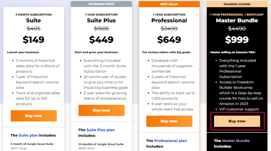Hit Buy now in the Master Bundle card
The height and width of the screenshot is (151, 271).
(x=237, y=121)
